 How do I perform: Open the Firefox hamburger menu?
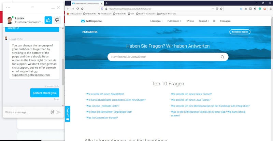[x=270, y=9]
